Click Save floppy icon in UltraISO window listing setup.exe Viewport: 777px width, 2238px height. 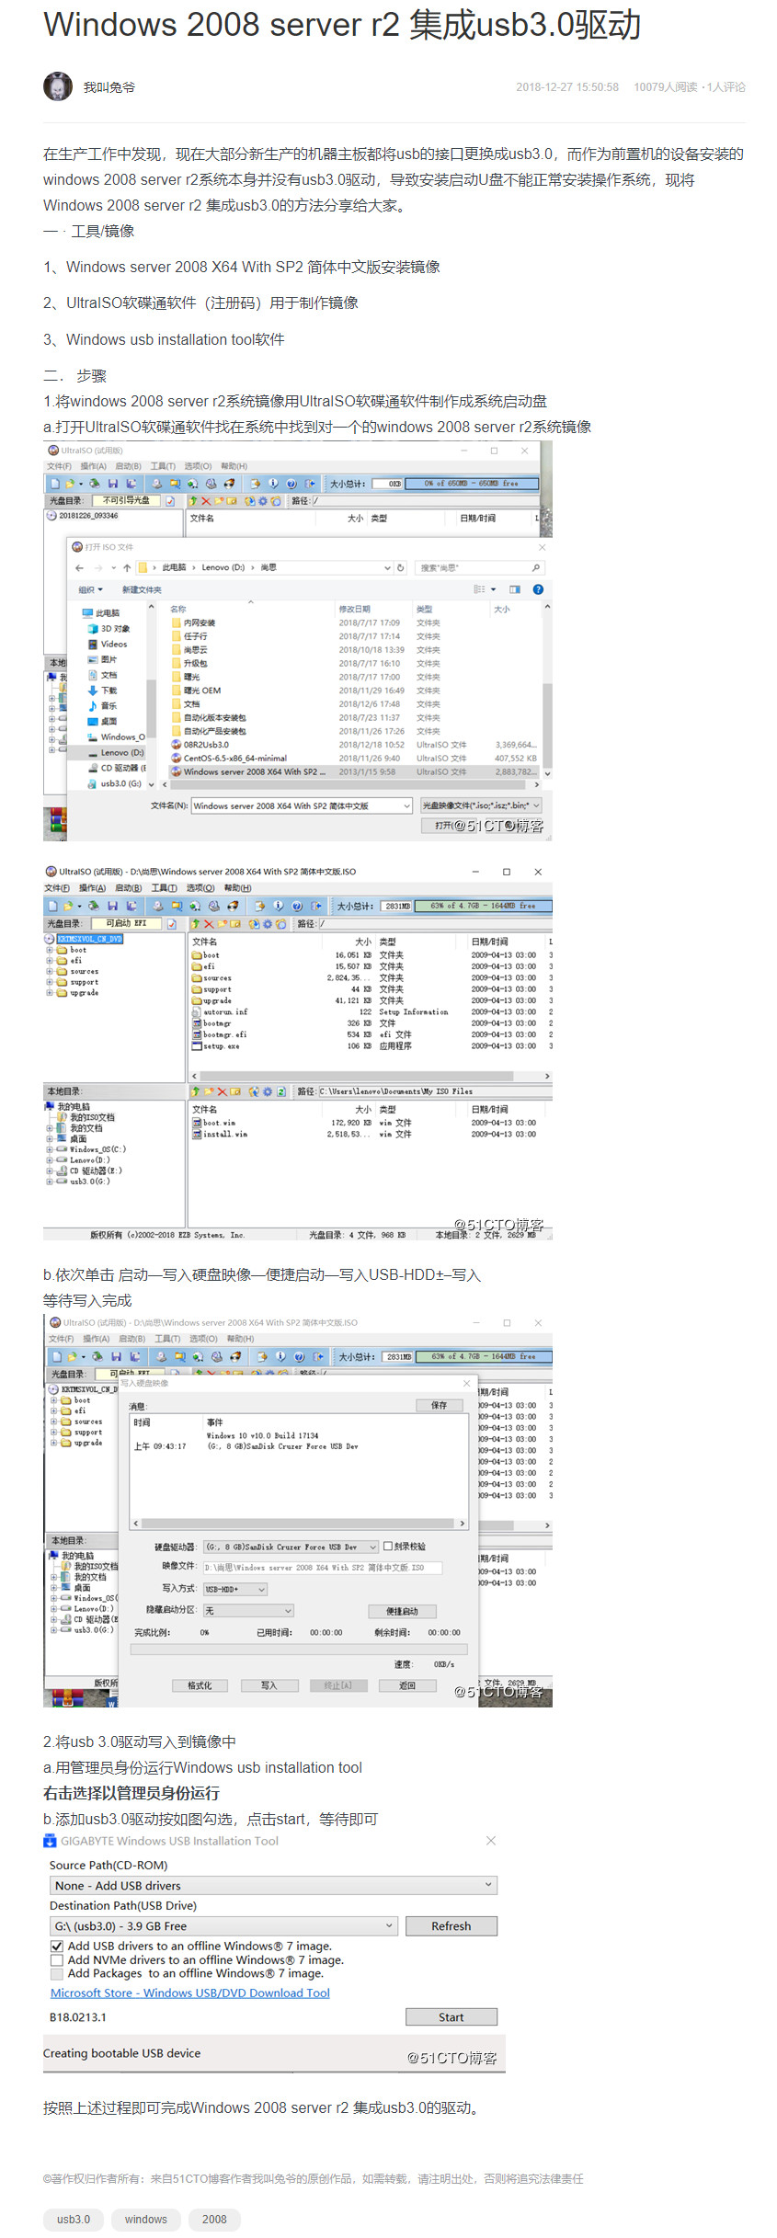click(112, 906)
